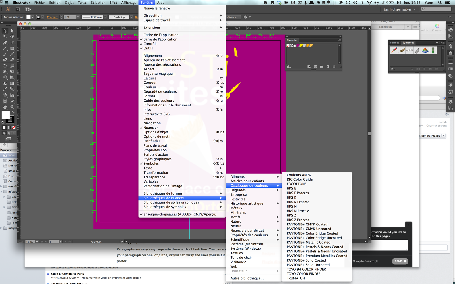Open the Apple menu
455x284 pixels.
tap(6, 3)
